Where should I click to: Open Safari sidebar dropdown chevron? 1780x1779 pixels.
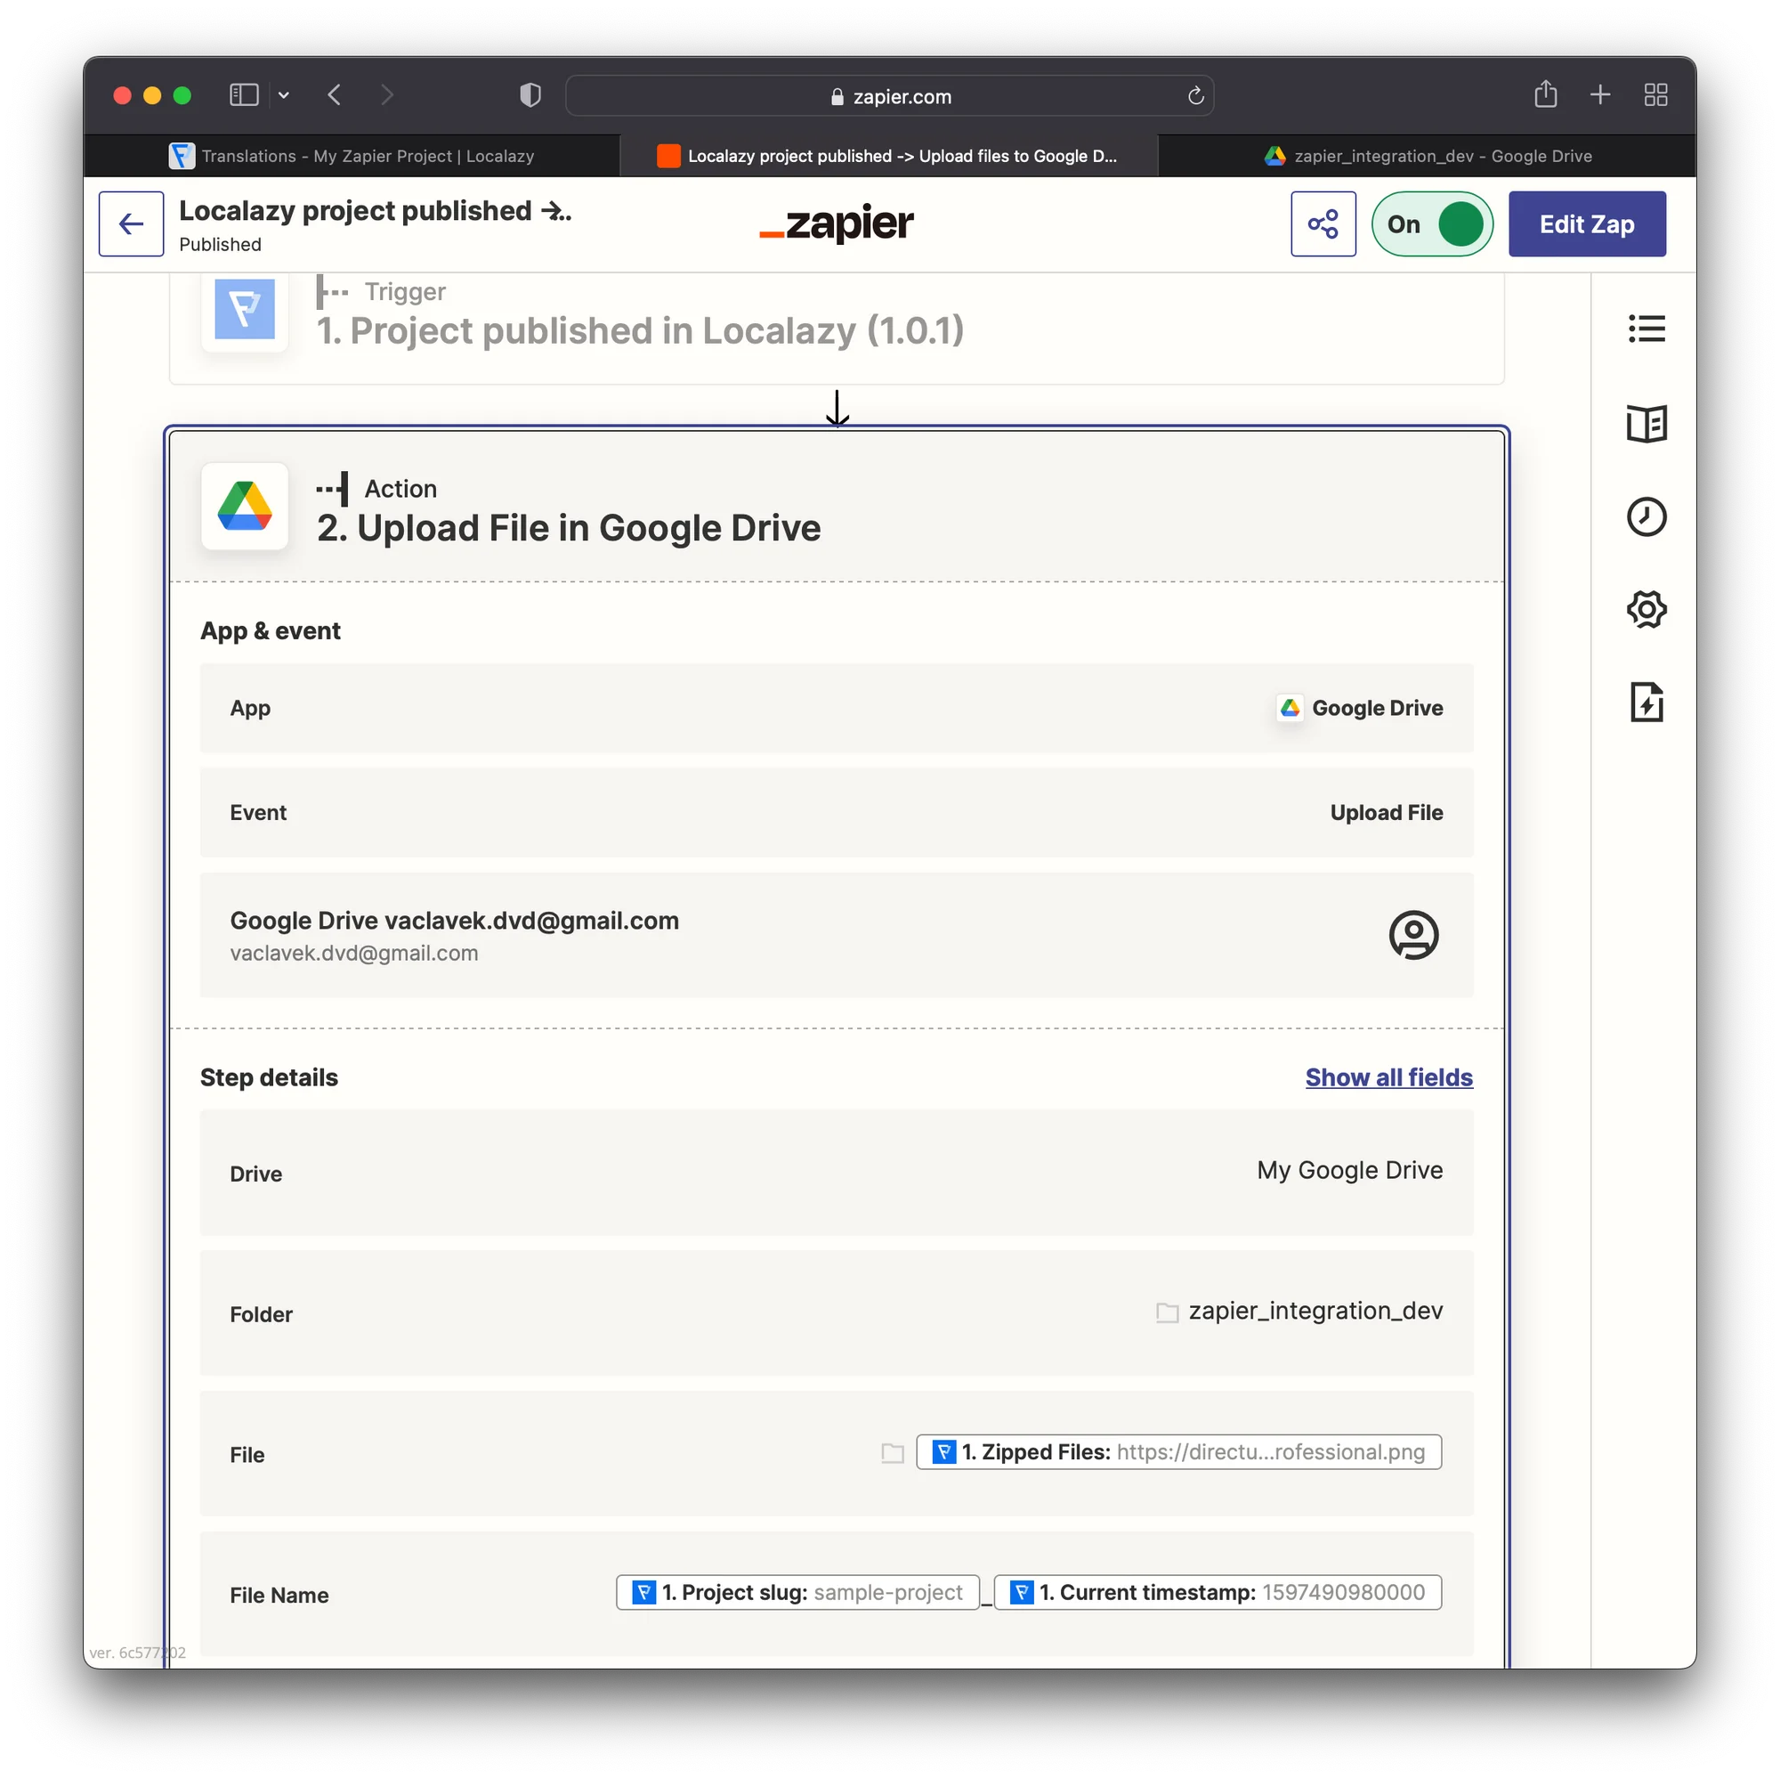[284, 95]
